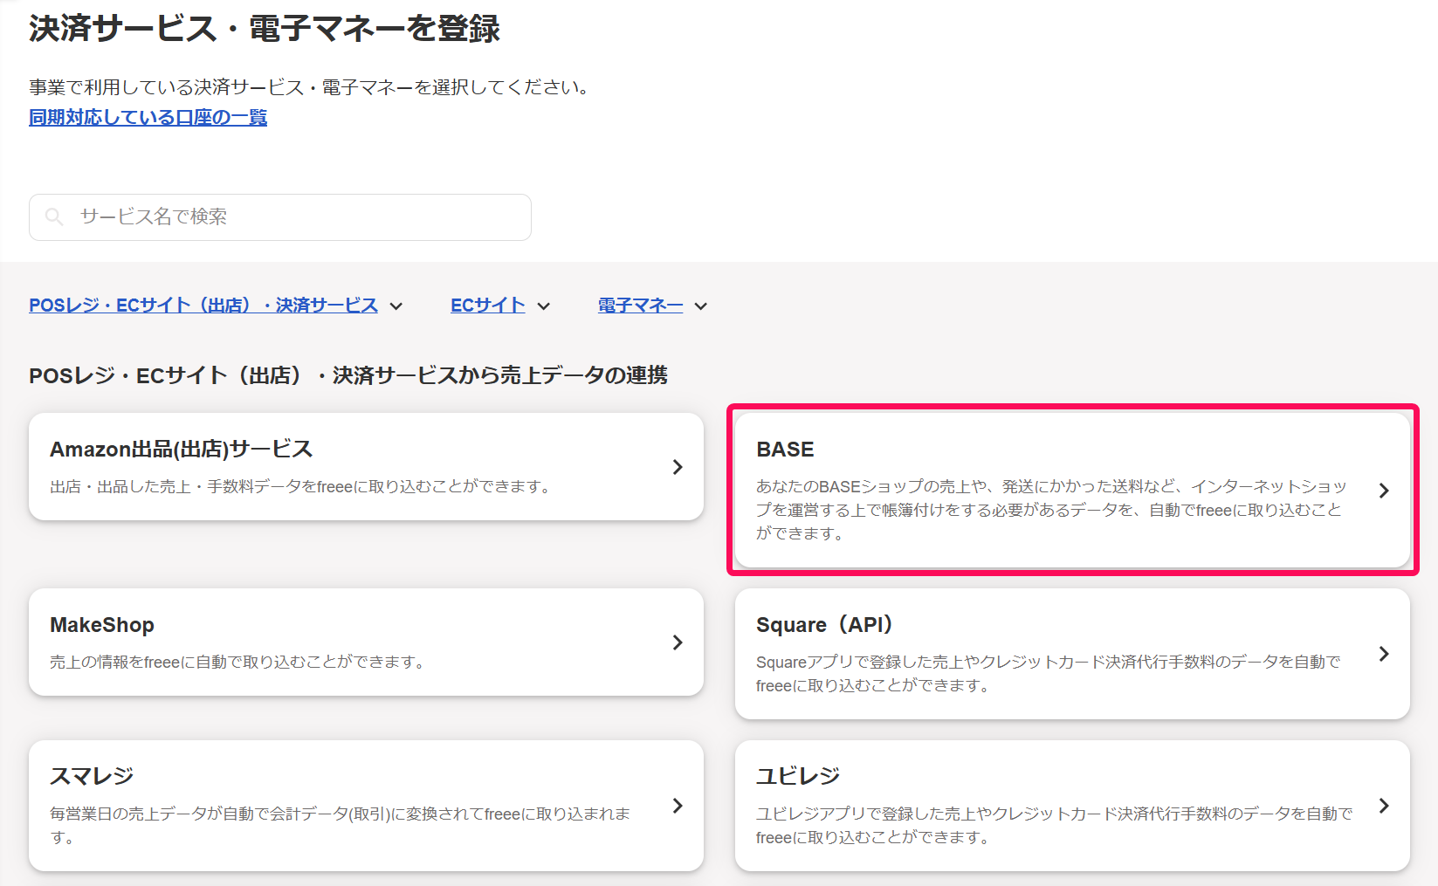Viewport: 1438px width, 886px height.
Task: Click the chevron arrow on the Amazon出品(出店)サービス card
Action: click(x=678, y=467)
